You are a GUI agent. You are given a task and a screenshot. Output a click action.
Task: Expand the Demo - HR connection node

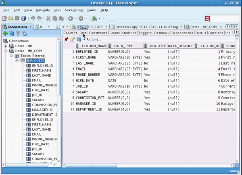[5, 46]
